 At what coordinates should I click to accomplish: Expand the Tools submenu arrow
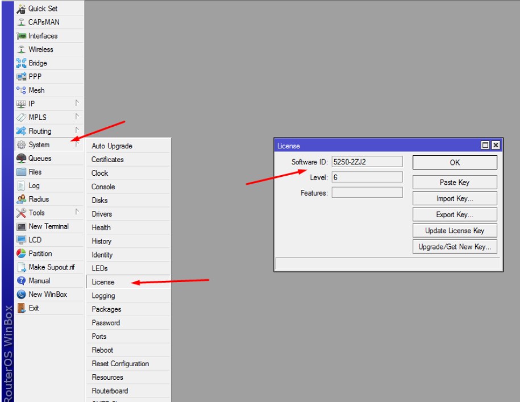pos(77,212)
